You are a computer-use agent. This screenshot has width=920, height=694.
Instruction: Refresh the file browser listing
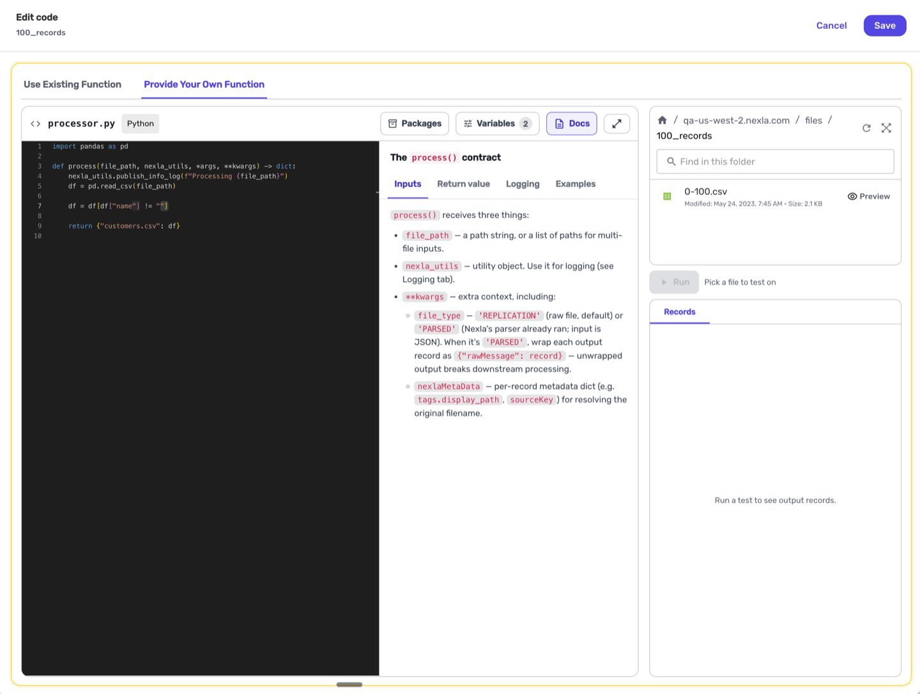(866, 128)
